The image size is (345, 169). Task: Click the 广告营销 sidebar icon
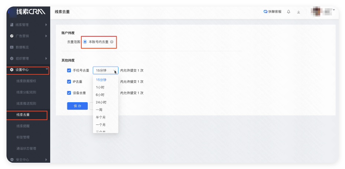pos(12,36)
